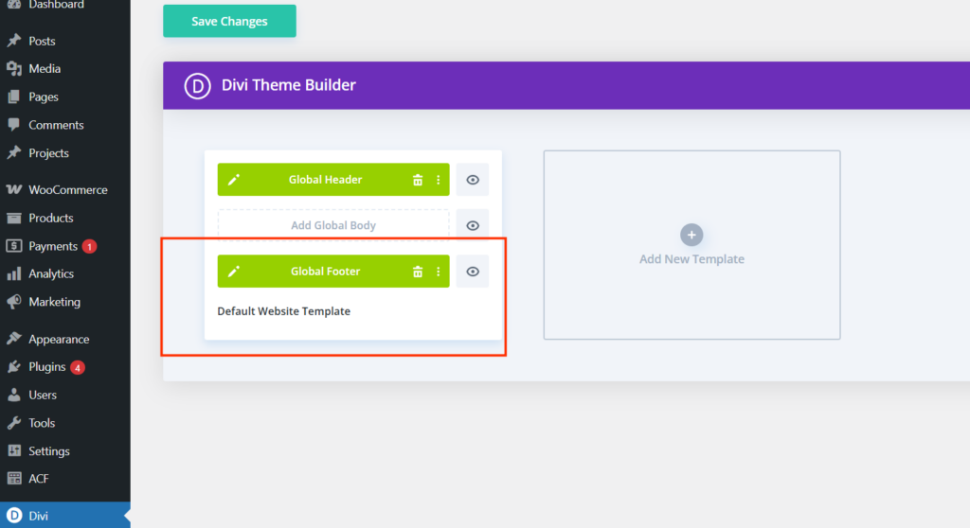Viewport: 970px width, 528px height.
Task: Click Default Website Template title
Action: point(284,311)
